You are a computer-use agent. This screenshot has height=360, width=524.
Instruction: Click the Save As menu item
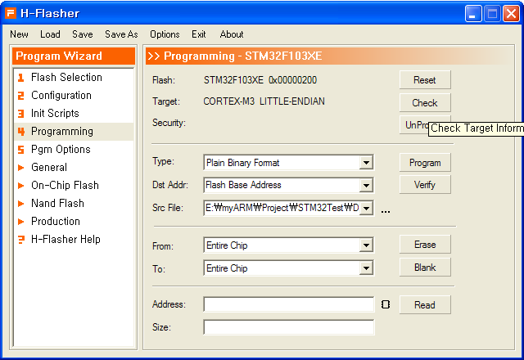[x=121, y=34]
